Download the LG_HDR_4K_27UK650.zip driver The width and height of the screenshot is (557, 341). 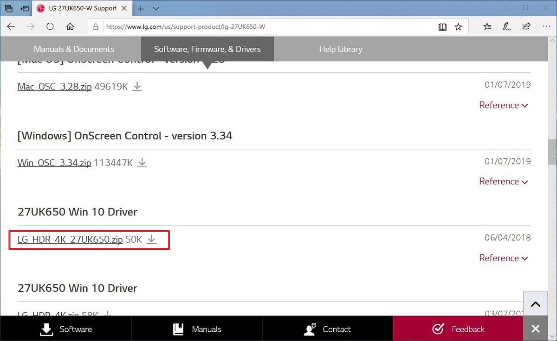click(x=151, y=240)
